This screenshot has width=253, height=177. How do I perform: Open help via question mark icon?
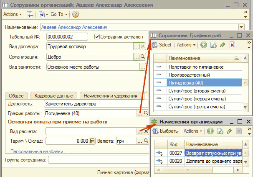[75, 14]
